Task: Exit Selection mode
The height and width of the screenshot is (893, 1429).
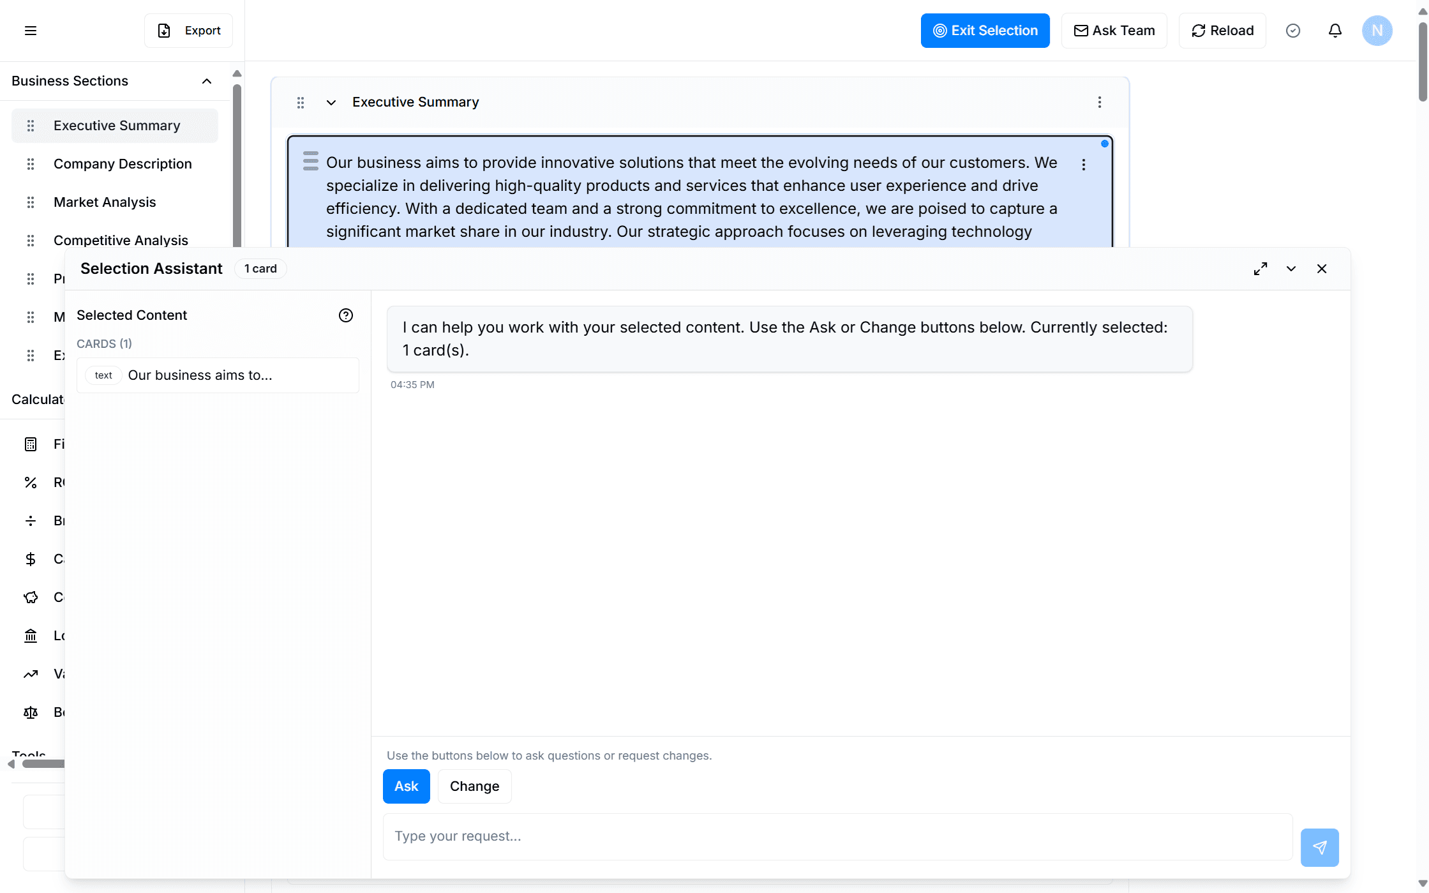Action: (985, 31)
